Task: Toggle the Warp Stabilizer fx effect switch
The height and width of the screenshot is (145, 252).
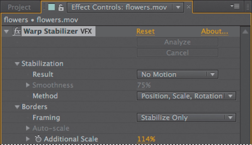Action: tap(17, 31)
